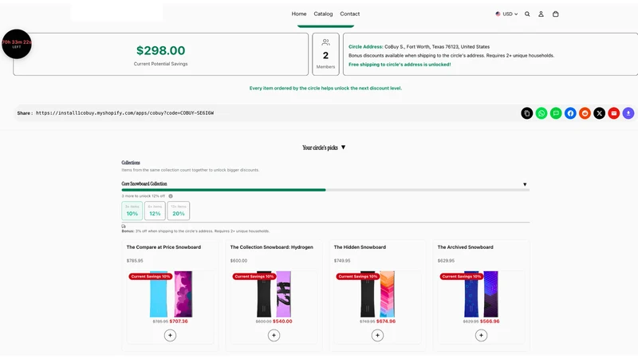Screen dimensions: 638x359
Task: Share the circle on Reddit
Action: 585,113
